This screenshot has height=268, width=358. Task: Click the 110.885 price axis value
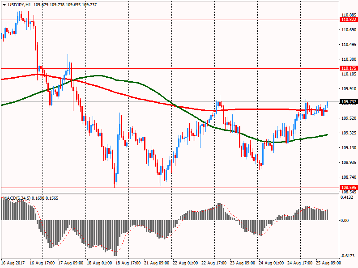click(x=349, y=15)
